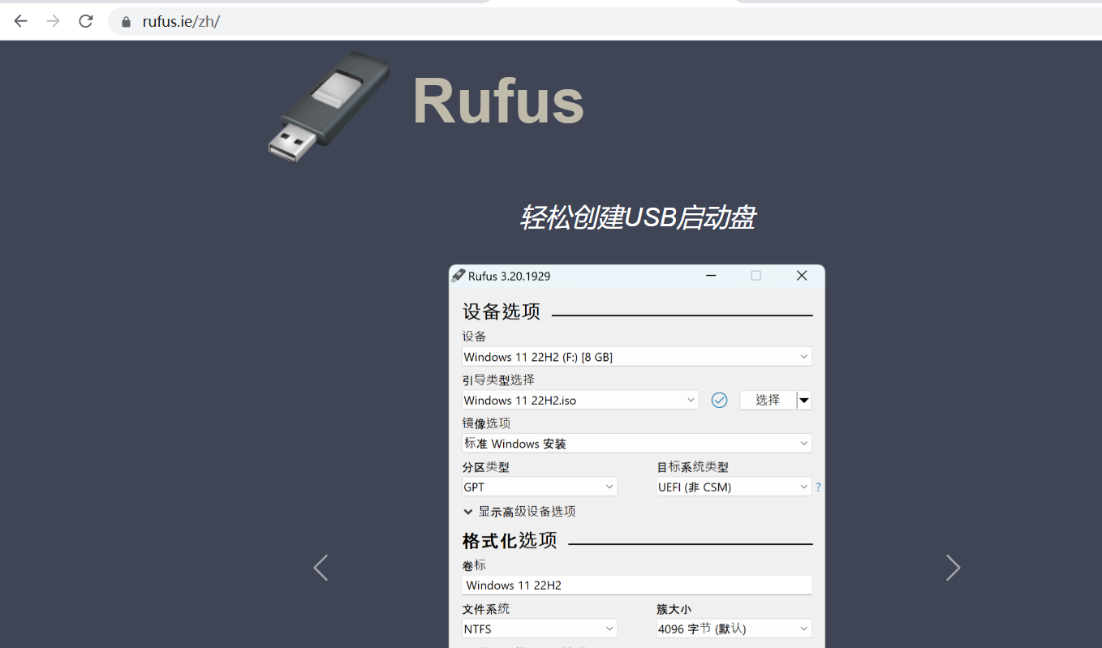Go to previous carousel slide
This screenshot has height=648, width=1102.
tap(321, 568)
